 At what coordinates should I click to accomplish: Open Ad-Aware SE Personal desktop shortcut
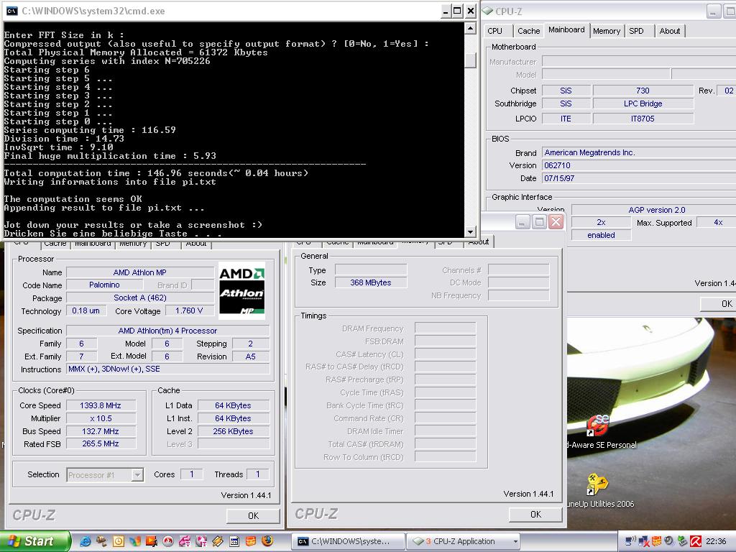[x=599, y=431]
